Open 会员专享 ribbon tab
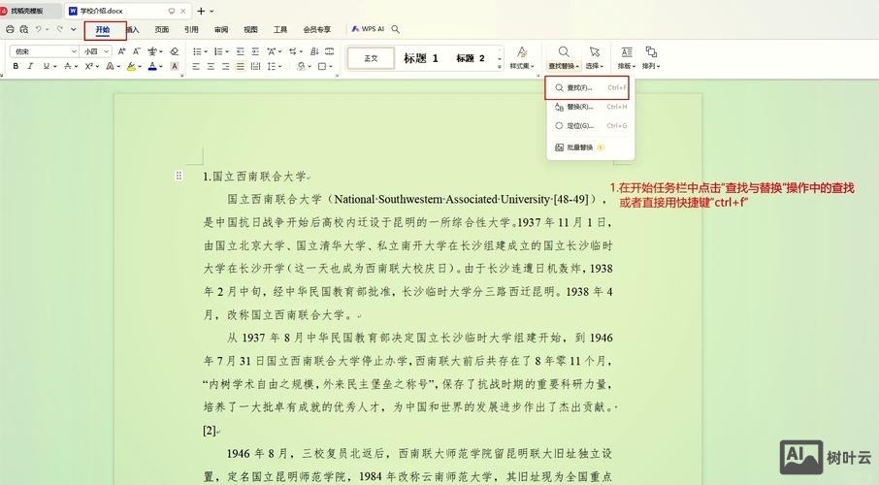 316,30
